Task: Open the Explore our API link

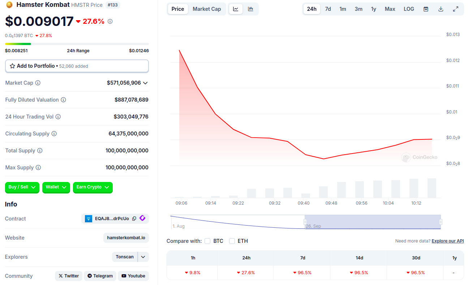Action: pos(447,241)
